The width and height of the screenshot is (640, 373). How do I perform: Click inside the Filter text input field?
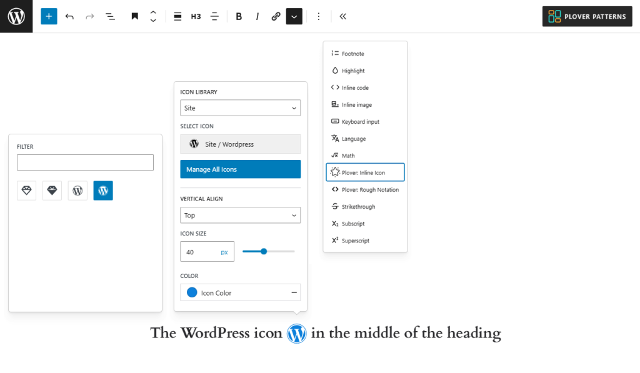click(x=85, y=162)
